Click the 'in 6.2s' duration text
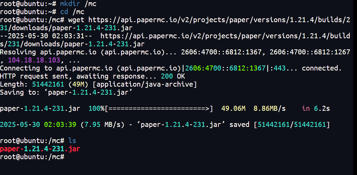357x175 pixels. 316,109
